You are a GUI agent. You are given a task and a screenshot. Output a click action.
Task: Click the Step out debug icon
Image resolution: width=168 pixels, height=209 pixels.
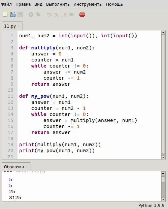(64, 14)
